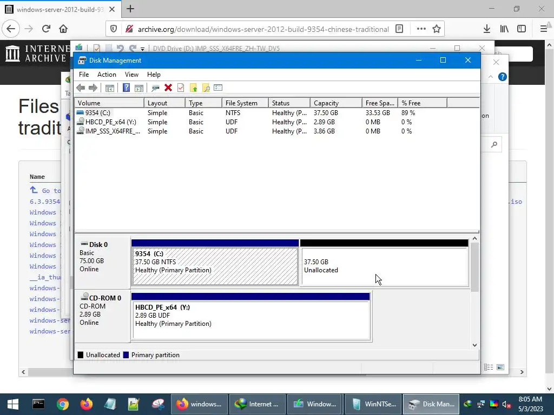The image size is (554, 415).
Task: Click the Firefox back navigation arrow
Action: (11, 29)
